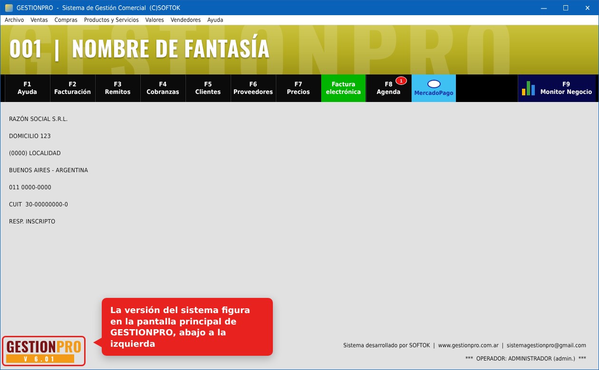This screenshot has width=599, height=370.
Task: Launch Factura electrónica green button
Action: [343, 88]
